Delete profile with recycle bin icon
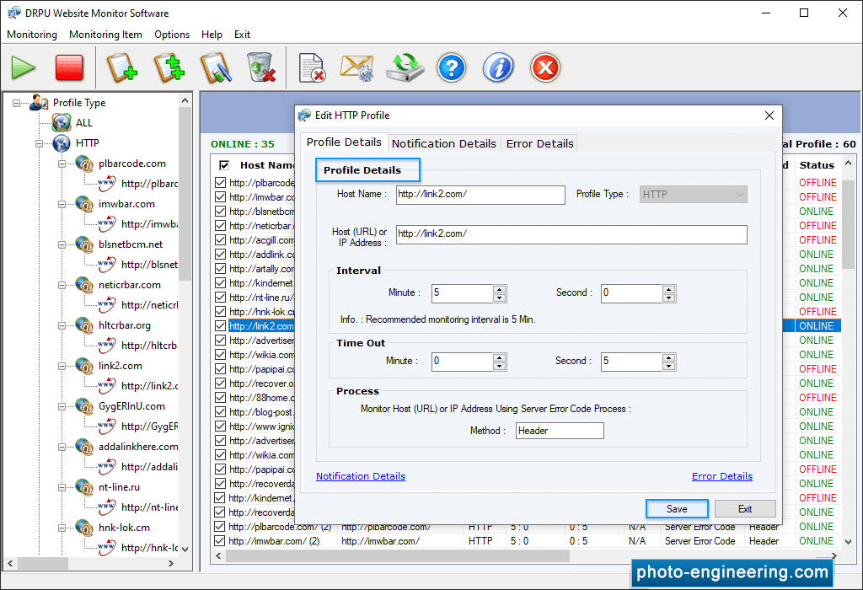The width and height of the screenshot is (863, 590). point(261,67)
